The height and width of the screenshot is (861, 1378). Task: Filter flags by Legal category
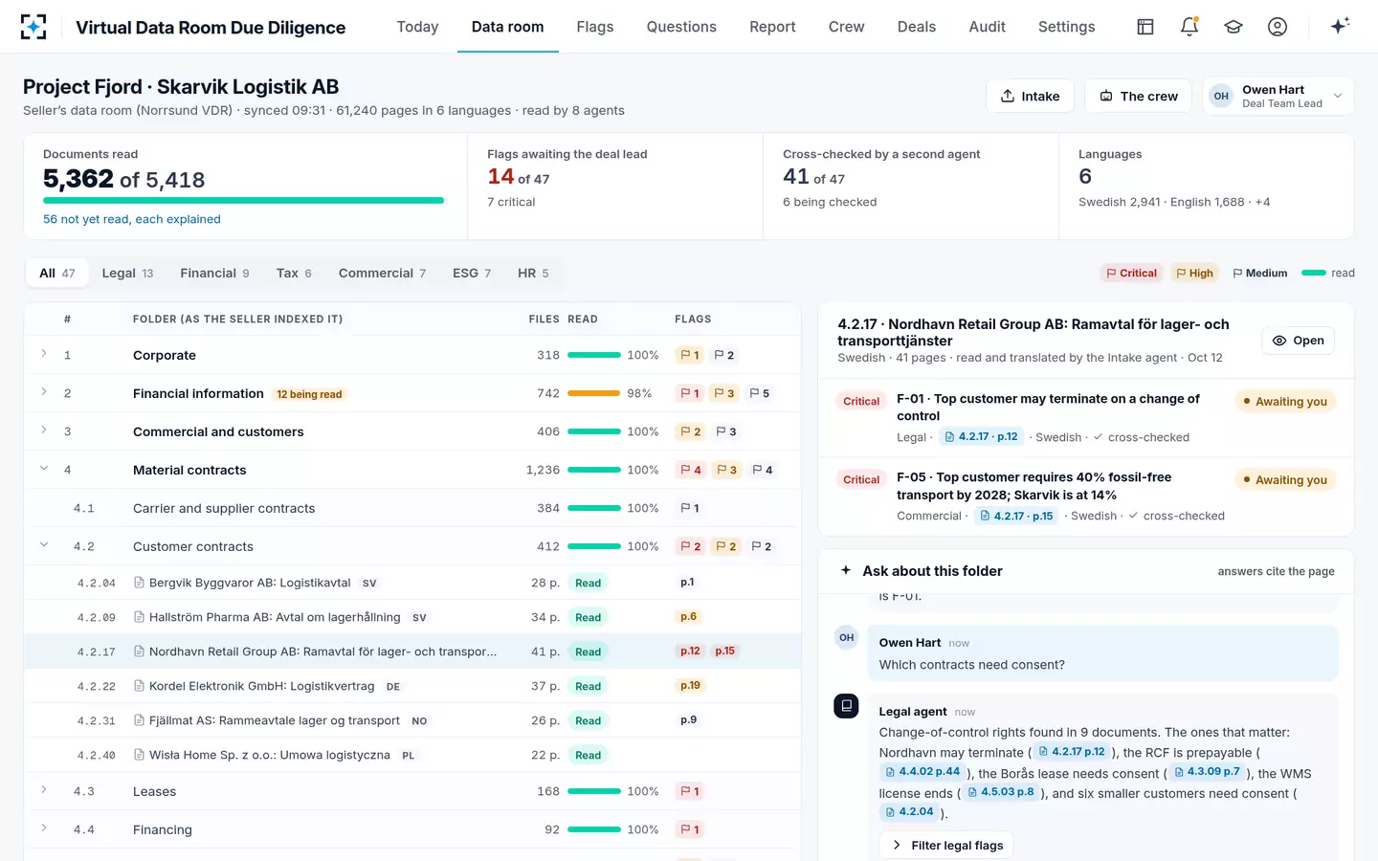click(127, 273)
